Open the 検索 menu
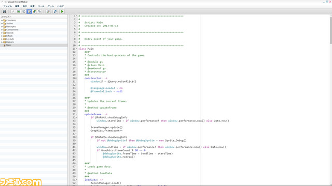The height and width of the screenshot is (186, 332). point(32,6)
